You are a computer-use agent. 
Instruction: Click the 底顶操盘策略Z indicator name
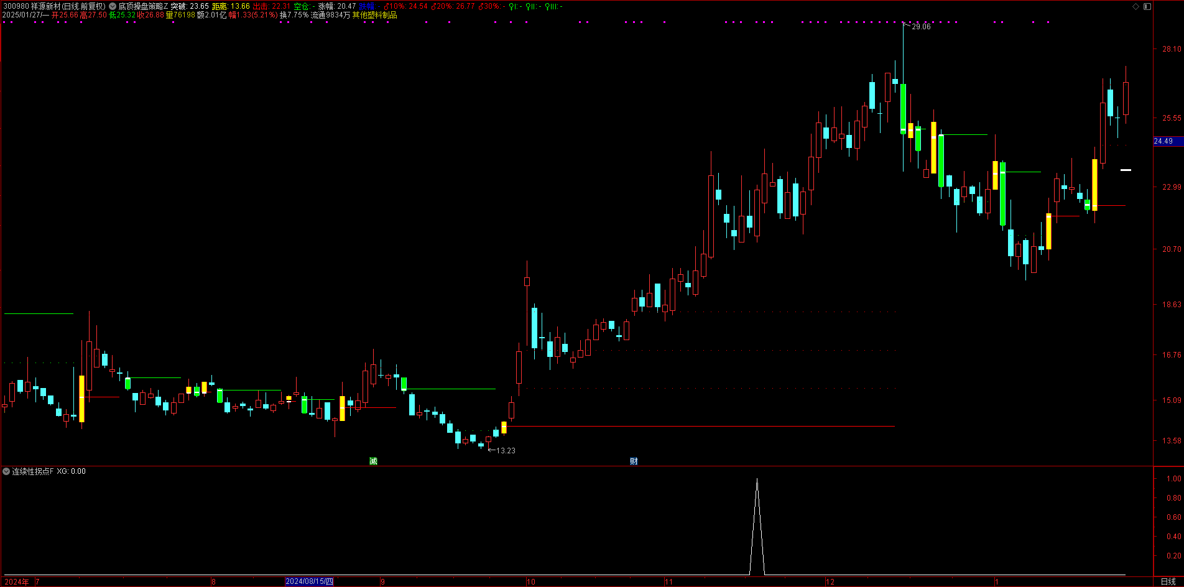click(144, 6)
